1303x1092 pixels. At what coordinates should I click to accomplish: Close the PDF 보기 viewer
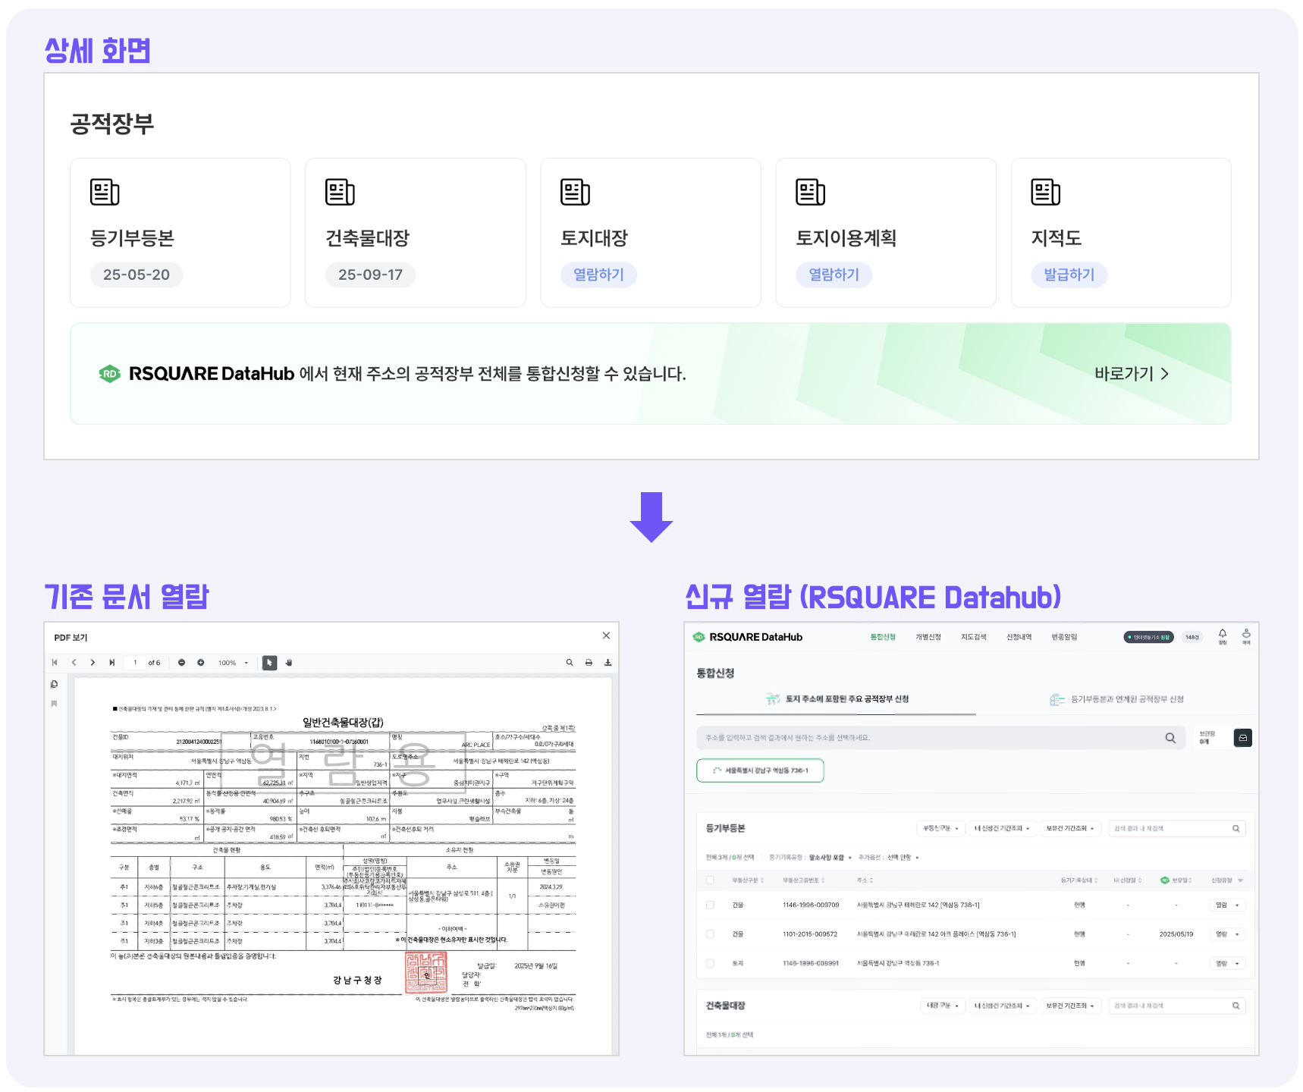(606, 636)
